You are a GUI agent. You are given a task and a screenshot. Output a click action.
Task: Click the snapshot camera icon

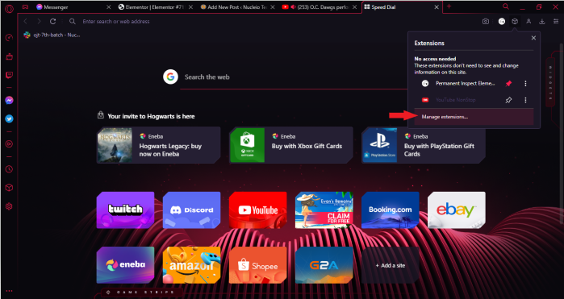(x=485, y=22)
